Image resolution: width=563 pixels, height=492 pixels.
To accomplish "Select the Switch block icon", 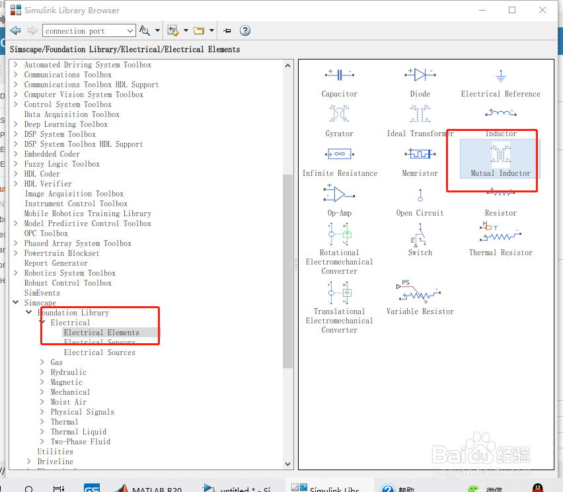I will 420,234.
